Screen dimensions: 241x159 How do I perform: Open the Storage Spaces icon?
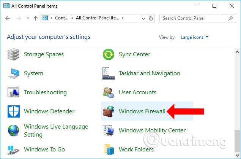click(14, 55)
